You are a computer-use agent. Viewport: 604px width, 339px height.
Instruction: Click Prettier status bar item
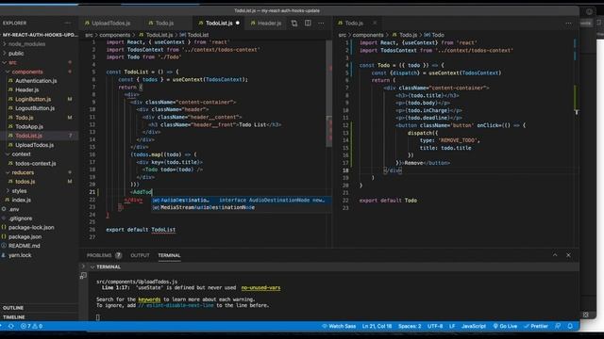point(536,326)
